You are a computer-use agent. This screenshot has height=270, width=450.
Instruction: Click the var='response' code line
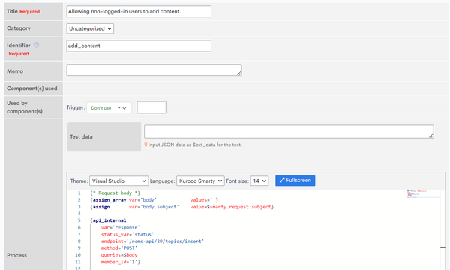(120, 227)
